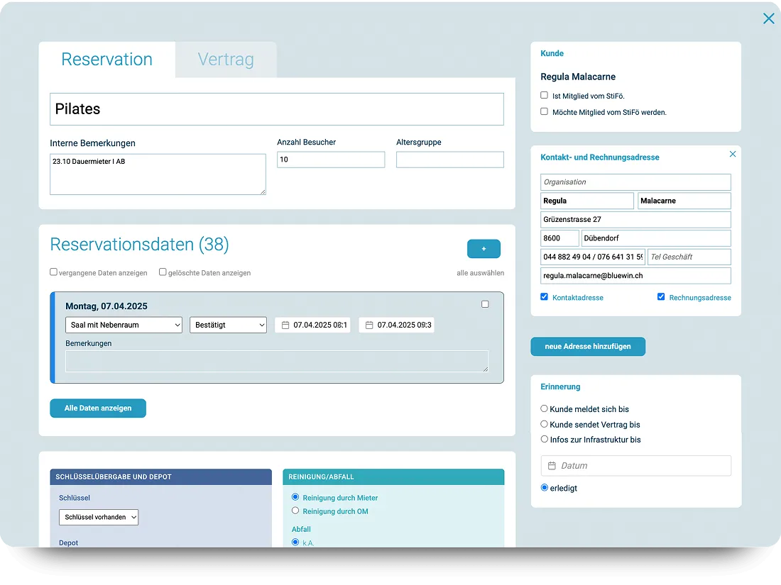Click the calendar icon in the start date field
Image resolution: width=781 pixels, height=585 pixels.
[x=285, y=325]
